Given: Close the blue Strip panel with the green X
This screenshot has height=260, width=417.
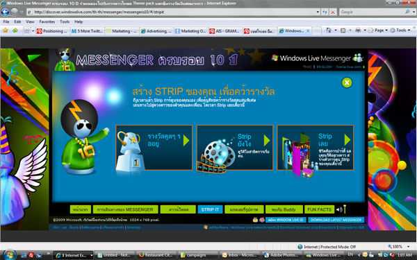Looking at the screenshot, I should [347, 83].
